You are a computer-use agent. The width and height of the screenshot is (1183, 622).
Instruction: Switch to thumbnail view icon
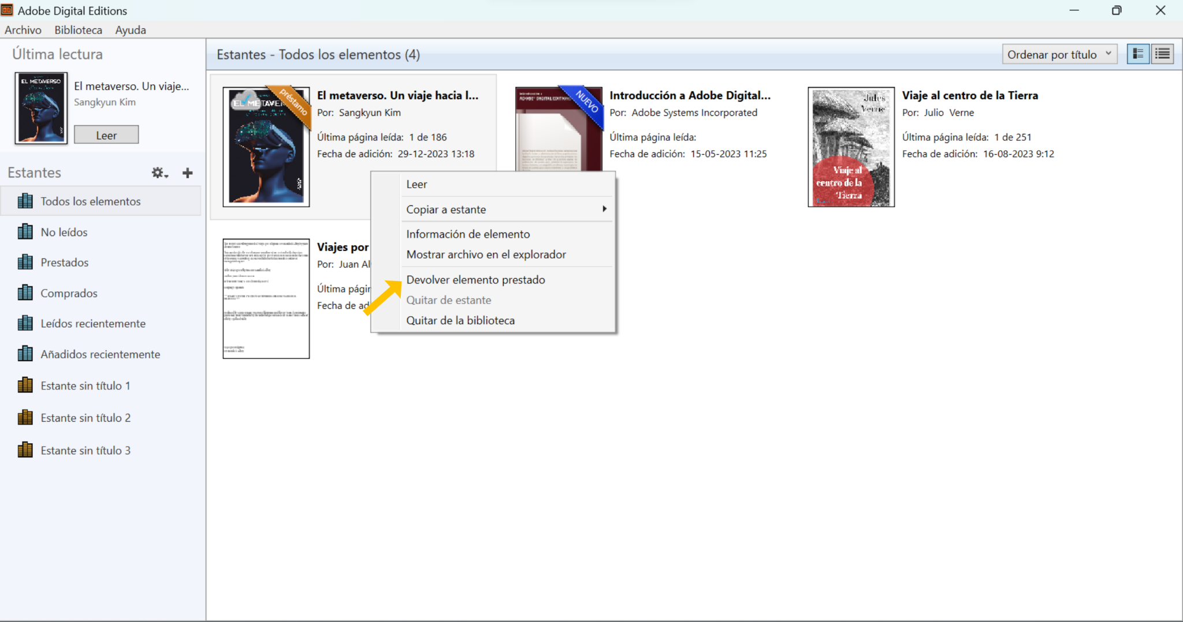[x=1138, y=54]
